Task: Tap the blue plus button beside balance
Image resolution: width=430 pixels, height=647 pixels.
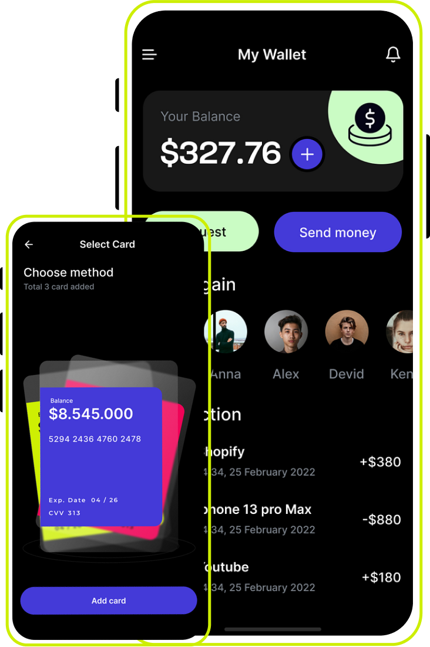Action: click(x=307, y=154)
